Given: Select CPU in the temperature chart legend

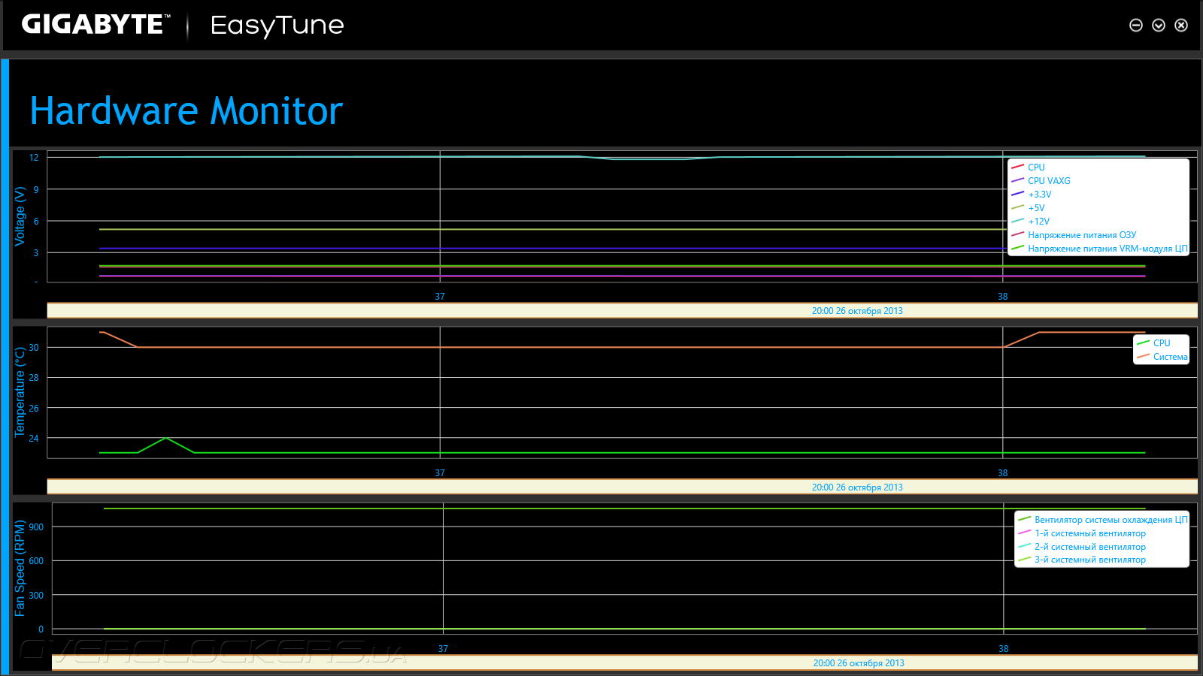Looking at the screenshot, I should (x=1162, y=343).
